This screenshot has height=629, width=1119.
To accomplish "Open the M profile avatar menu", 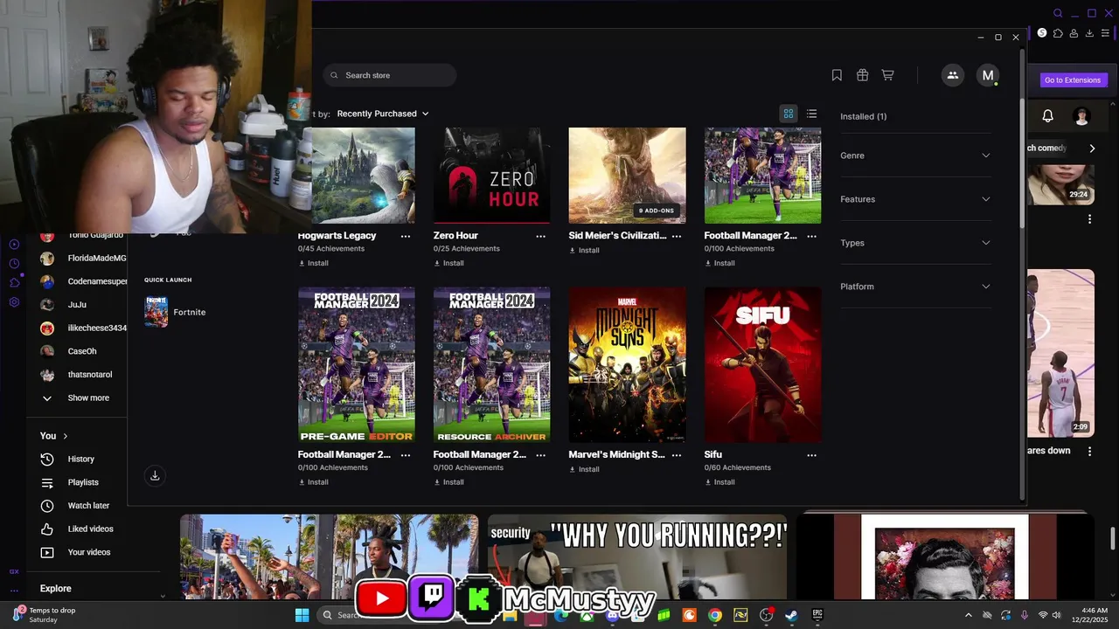I will (x=988, y=75).
